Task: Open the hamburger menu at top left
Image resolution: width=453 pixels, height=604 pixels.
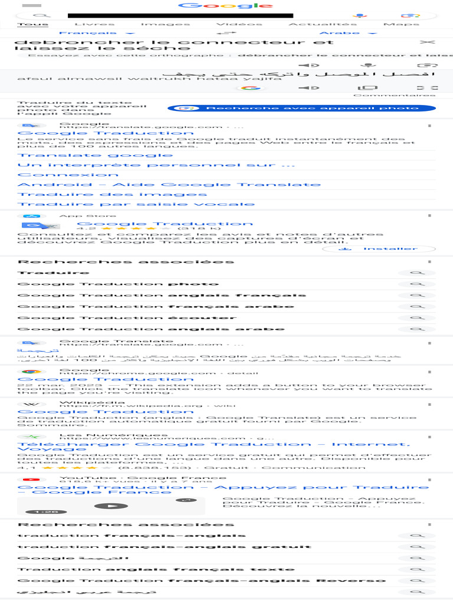Action: click(32, 5)
